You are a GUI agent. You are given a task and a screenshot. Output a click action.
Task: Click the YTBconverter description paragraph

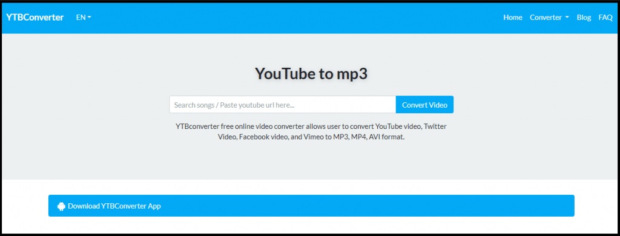click(x=311, y=132)
